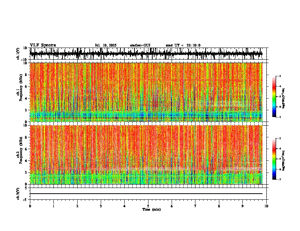The height and width of the screenshot is (231, 300).
Task: Click the ch.2 frequency axis "6" kHz tick
Action: (27, 149)
